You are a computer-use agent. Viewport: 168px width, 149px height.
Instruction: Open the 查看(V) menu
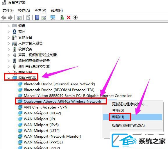(x=40, y=10)
